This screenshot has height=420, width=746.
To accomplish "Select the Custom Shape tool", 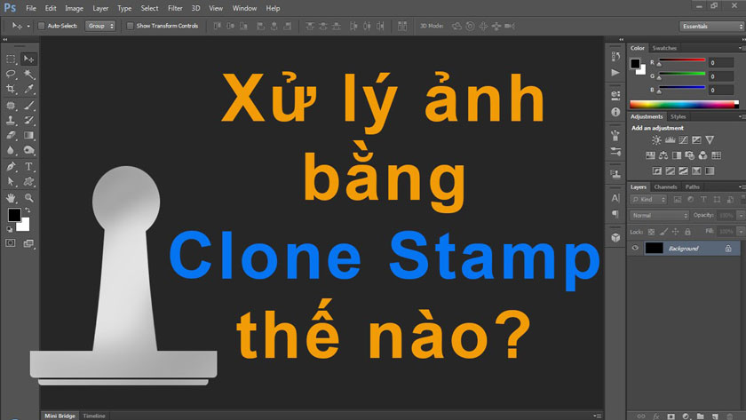I will [29, 182].
